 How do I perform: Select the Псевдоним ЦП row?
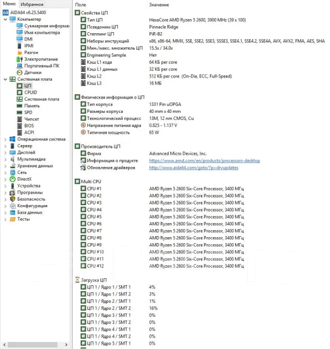click(x=129, y=27)
